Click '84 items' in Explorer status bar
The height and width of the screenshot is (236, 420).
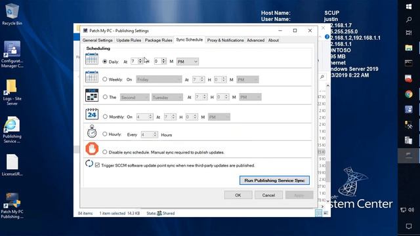coord(85,213)
